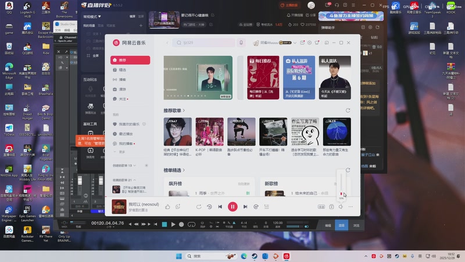Image resolution: width=465 pixels, height=262 pixels.
Task: Click the song progress bar above player controls
Action: click(233, 197)
